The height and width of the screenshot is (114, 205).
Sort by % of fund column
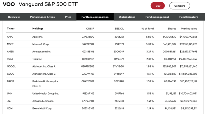click(x=147, y=29)
